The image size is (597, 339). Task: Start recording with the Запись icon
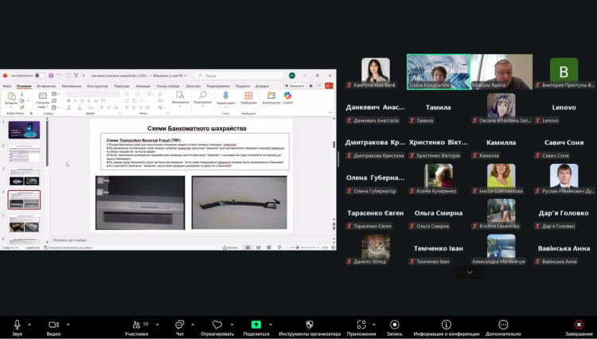click(x=395, y=325)
